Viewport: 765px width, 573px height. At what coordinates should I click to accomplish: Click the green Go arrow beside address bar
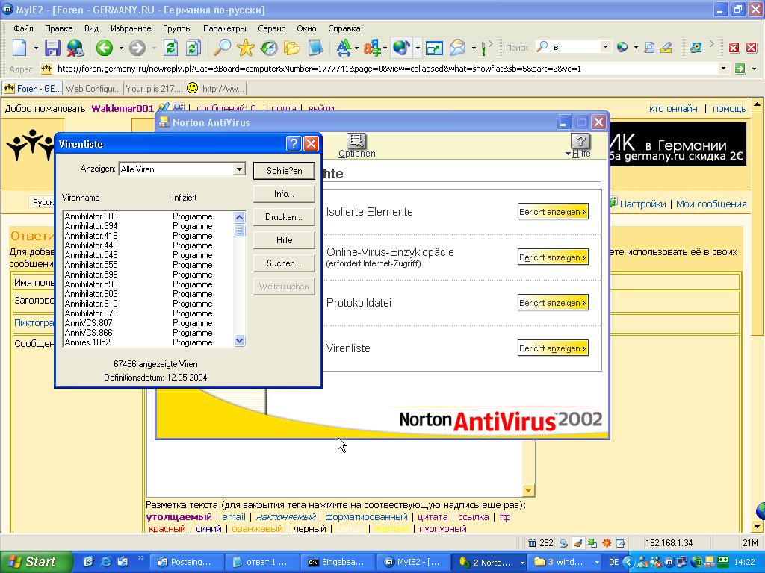[740, 69]
